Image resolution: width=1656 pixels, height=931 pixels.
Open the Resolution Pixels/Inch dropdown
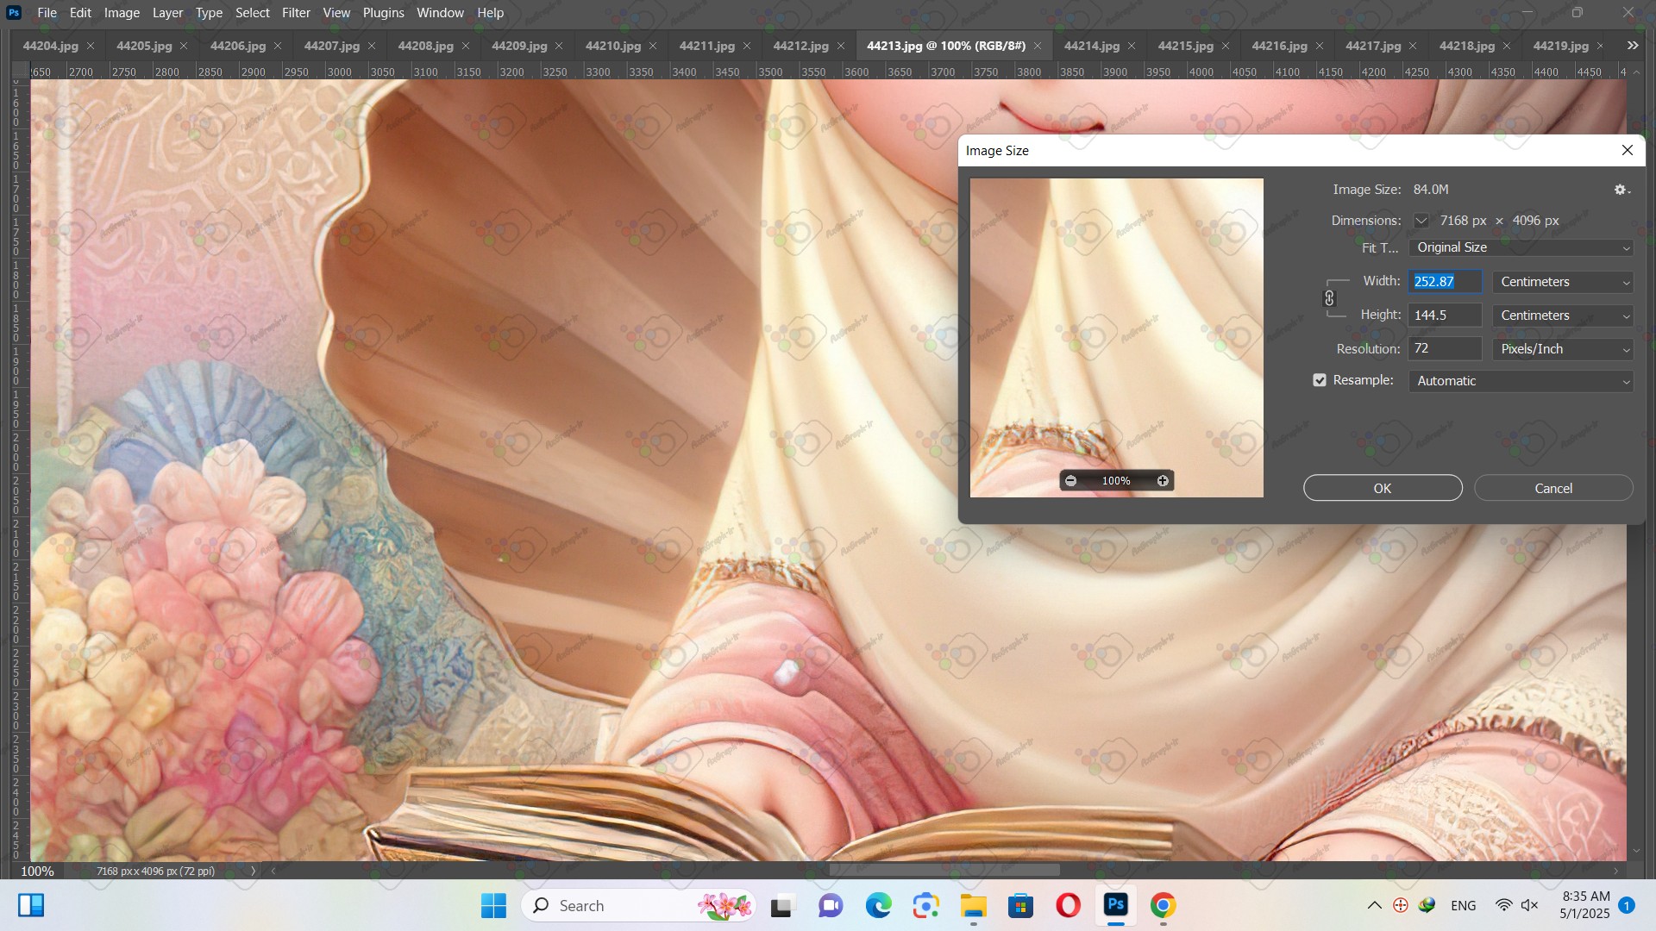pos(1563,349)
